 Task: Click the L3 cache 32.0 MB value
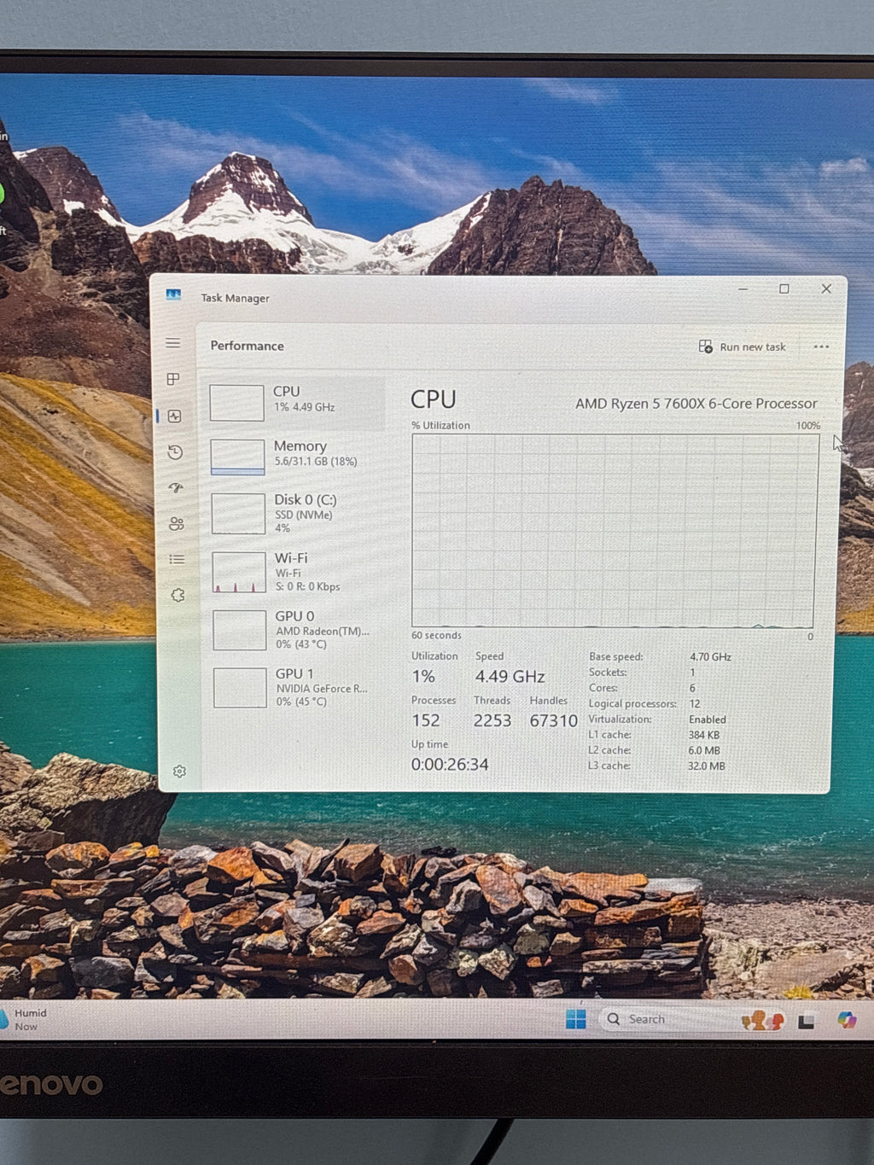(707, 766)
